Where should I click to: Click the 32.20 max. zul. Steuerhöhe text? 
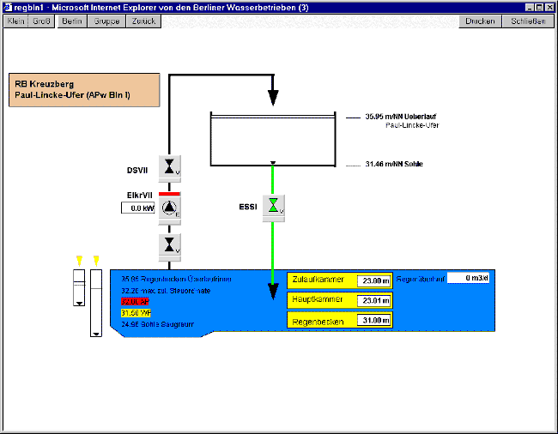coord(166,291)
